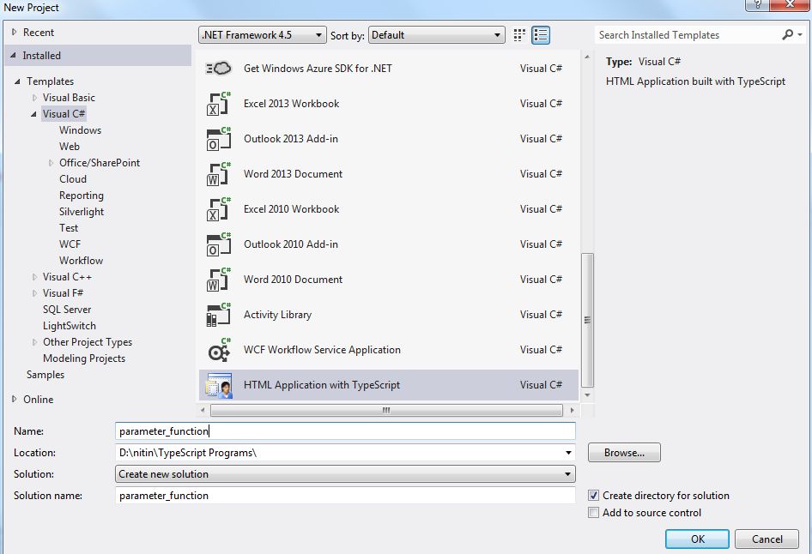The width and height of the screenshot is (812, 554).
Task: Click the Excel 2010 Workbook template icon
Action: point(218,209)
